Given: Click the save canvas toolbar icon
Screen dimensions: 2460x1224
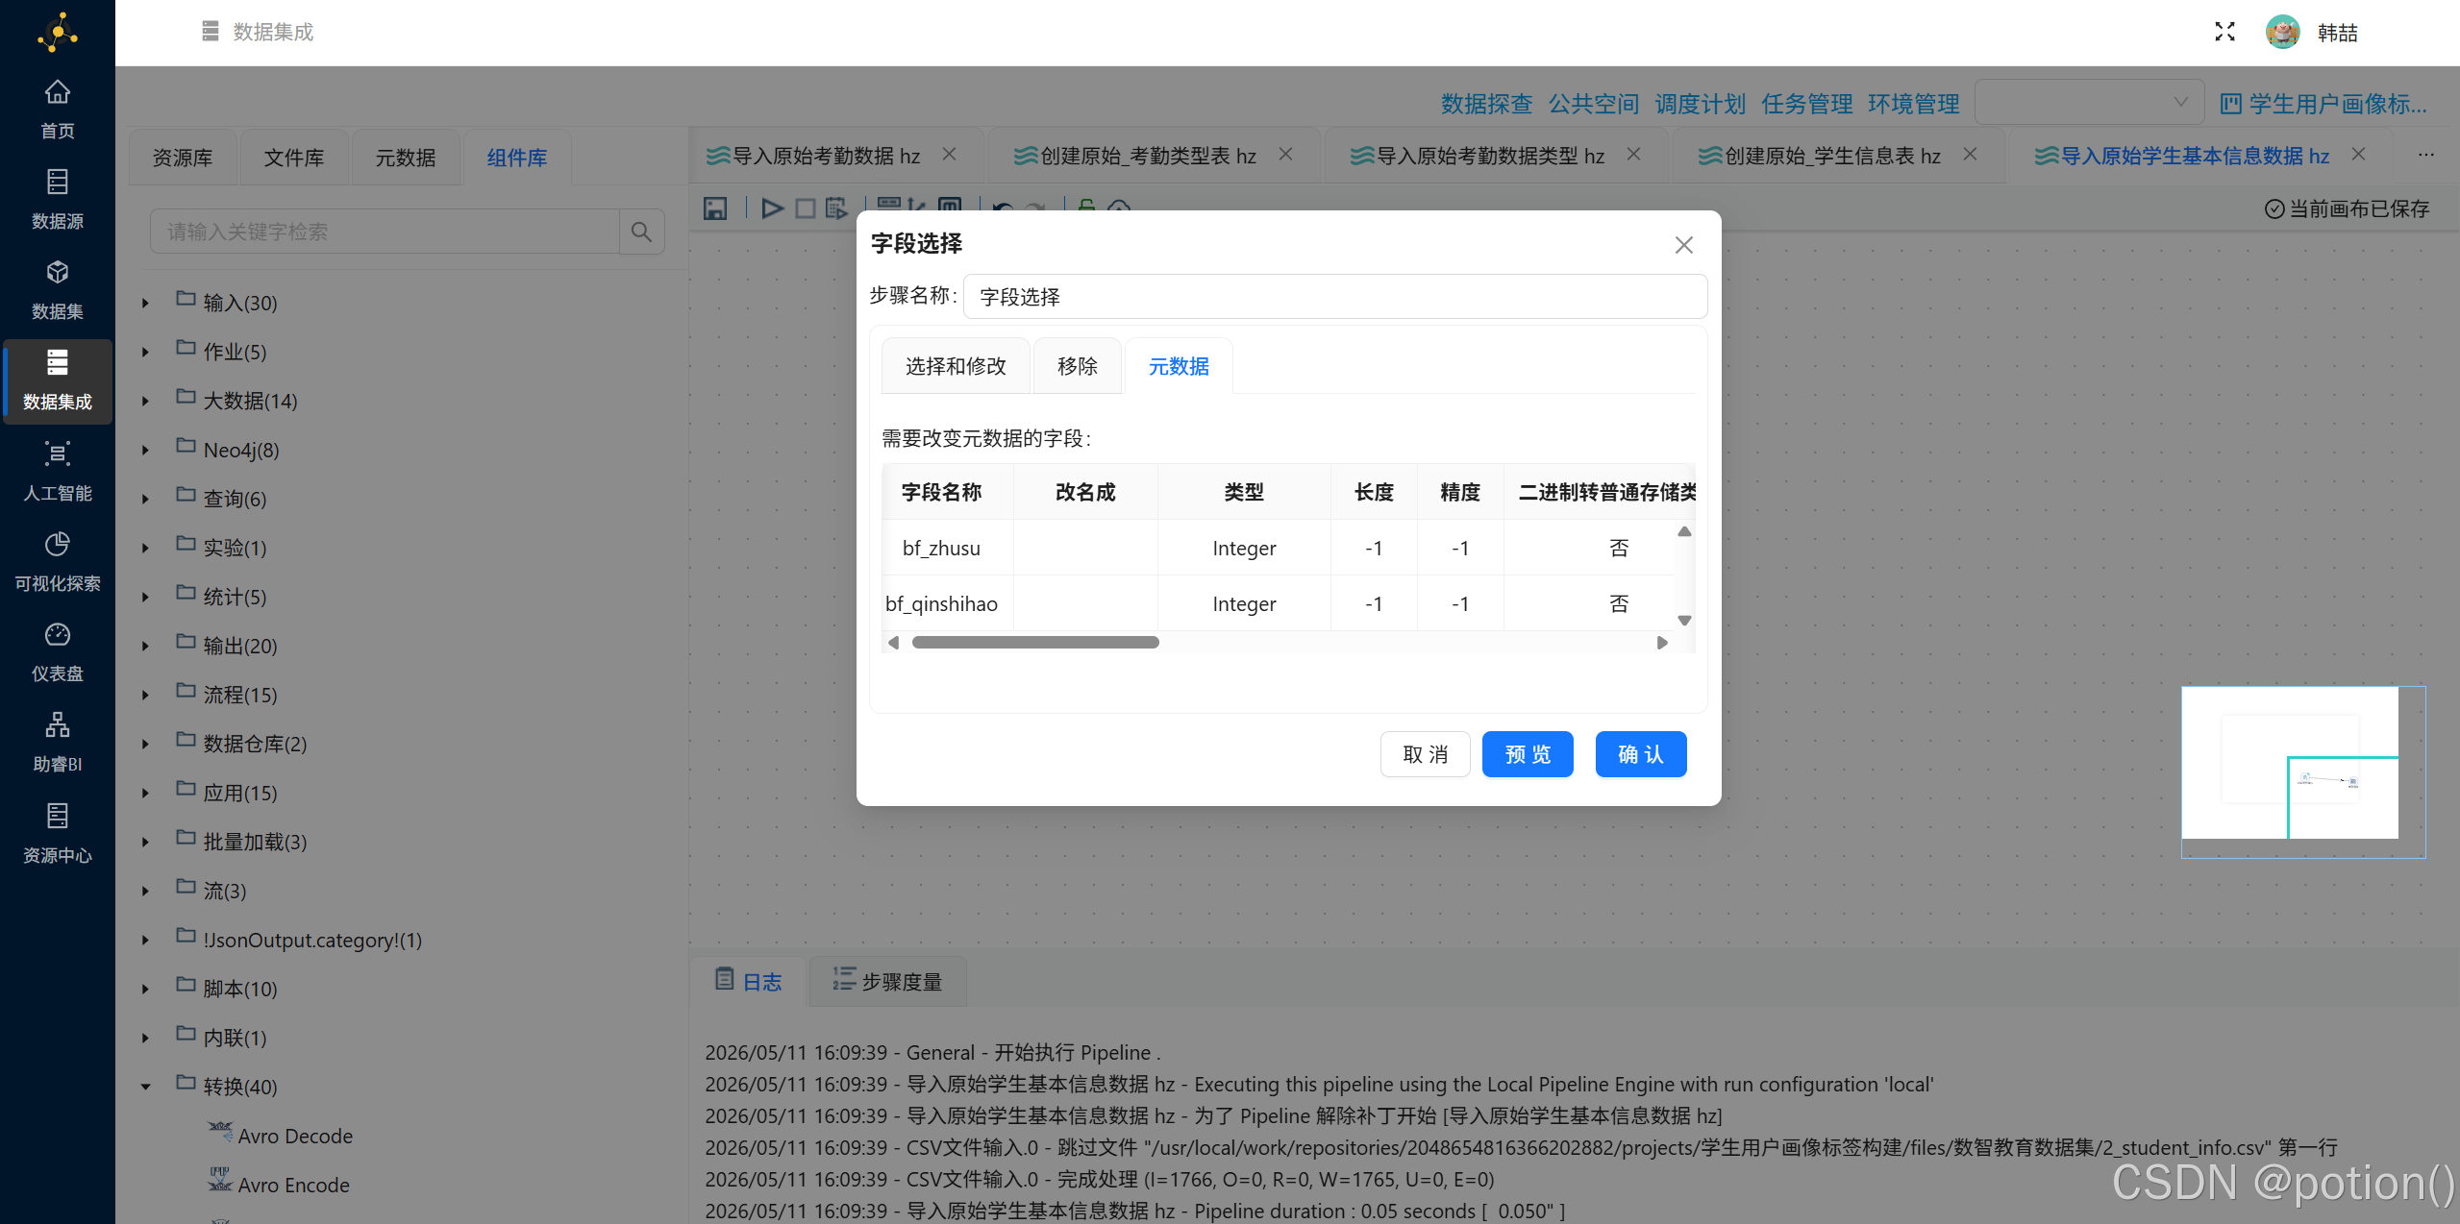Looking at the screenshot, I should 715,208.
